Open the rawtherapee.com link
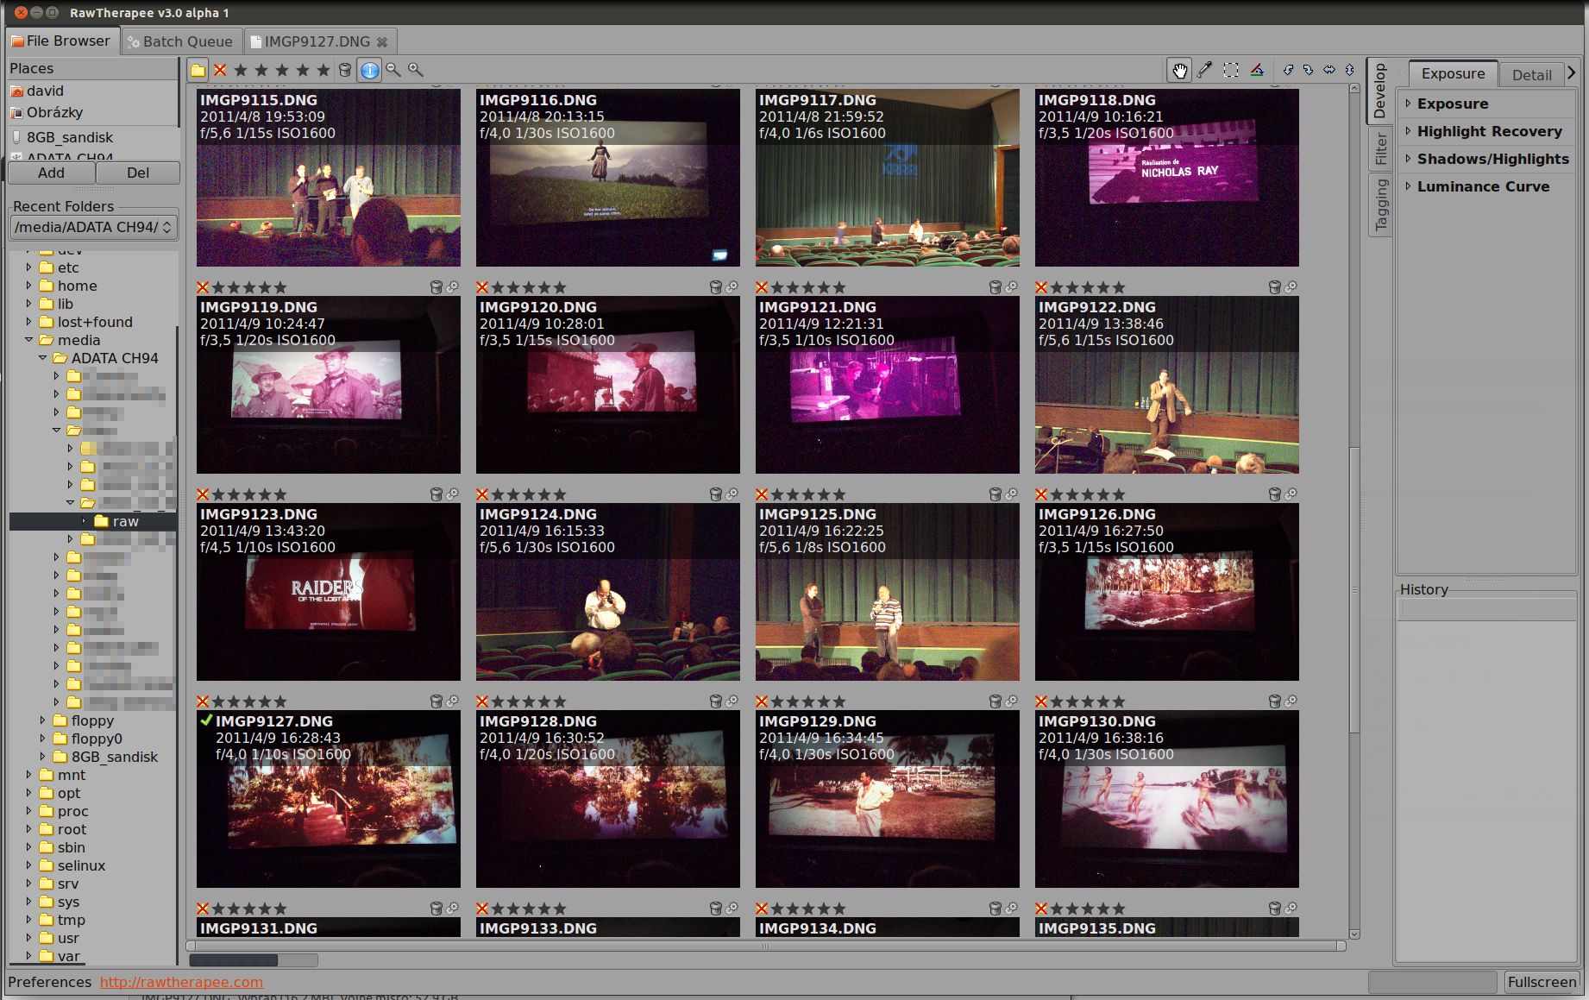1589x1000 pixels. 181,982
